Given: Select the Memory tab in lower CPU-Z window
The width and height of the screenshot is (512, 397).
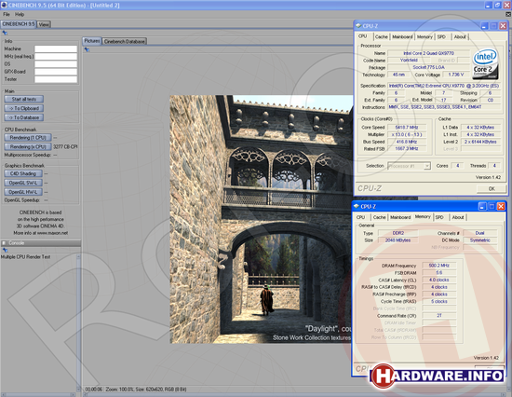Looking at the screenshot, I should click(x=423, y=217).
